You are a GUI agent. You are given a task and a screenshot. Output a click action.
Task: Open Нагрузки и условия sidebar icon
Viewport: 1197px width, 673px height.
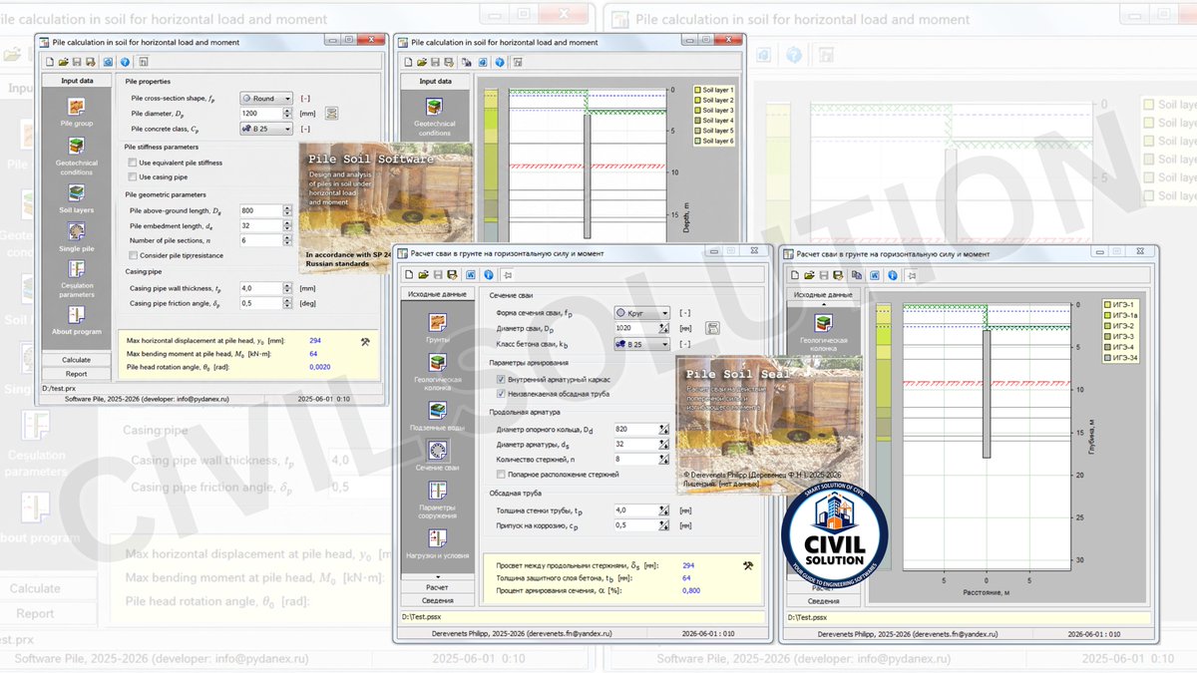[x=437, y=536]
